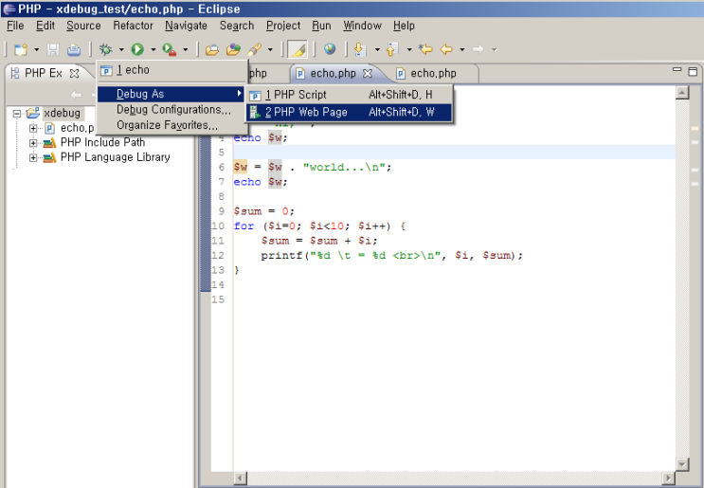
Task: Click the Run External Tools icon
Action: pos(170,49)
